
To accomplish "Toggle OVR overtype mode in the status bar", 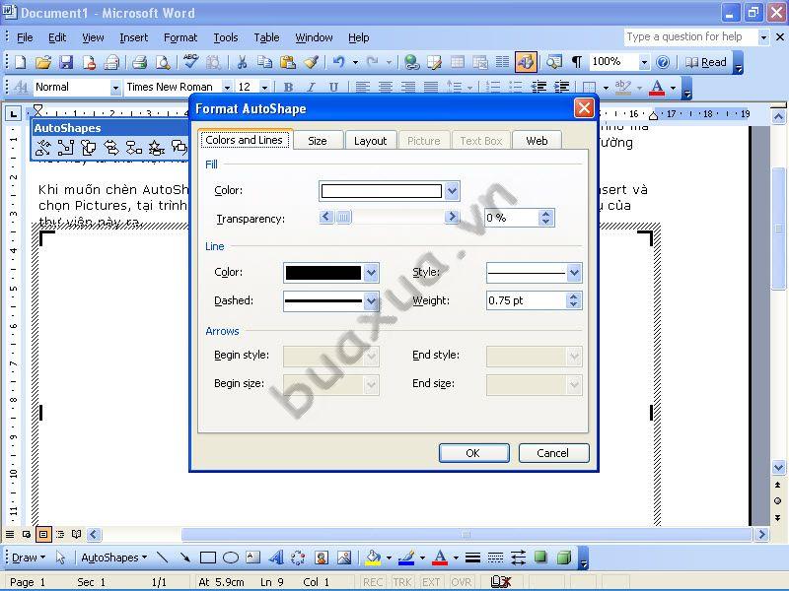I will [461, 582].
